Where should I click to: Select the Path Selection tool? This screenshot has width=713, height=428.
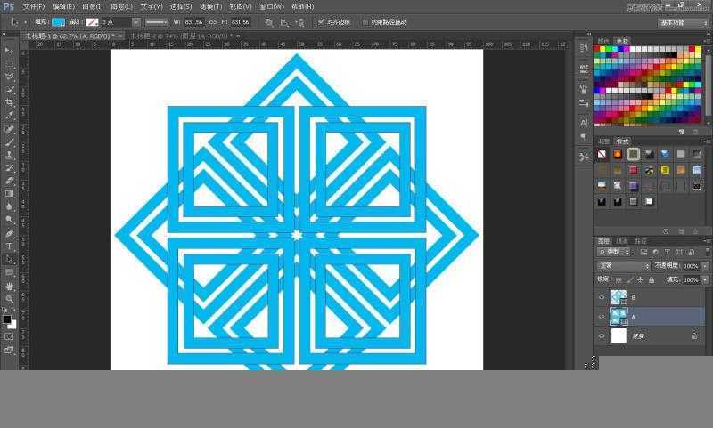9,260
